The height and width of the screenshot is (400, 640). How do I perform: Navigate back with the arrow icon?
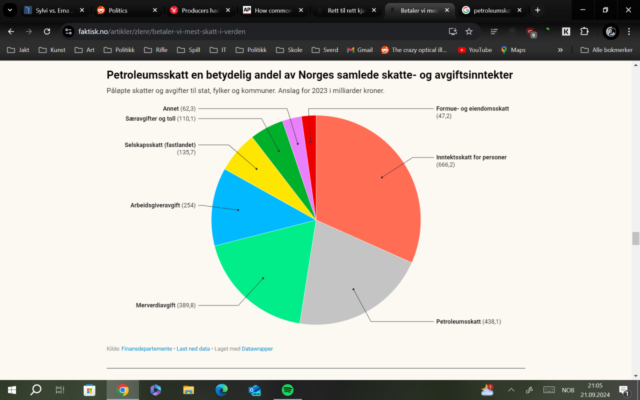[10, 31]
